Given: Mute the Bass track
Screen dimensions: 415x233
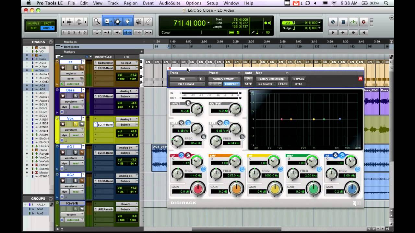Looking at the screenshot, I should coord(82,96).
